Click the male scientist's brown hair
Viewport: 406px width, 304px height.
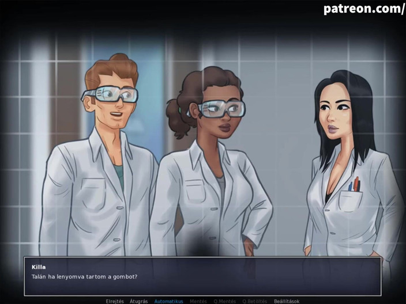[112, 70]
